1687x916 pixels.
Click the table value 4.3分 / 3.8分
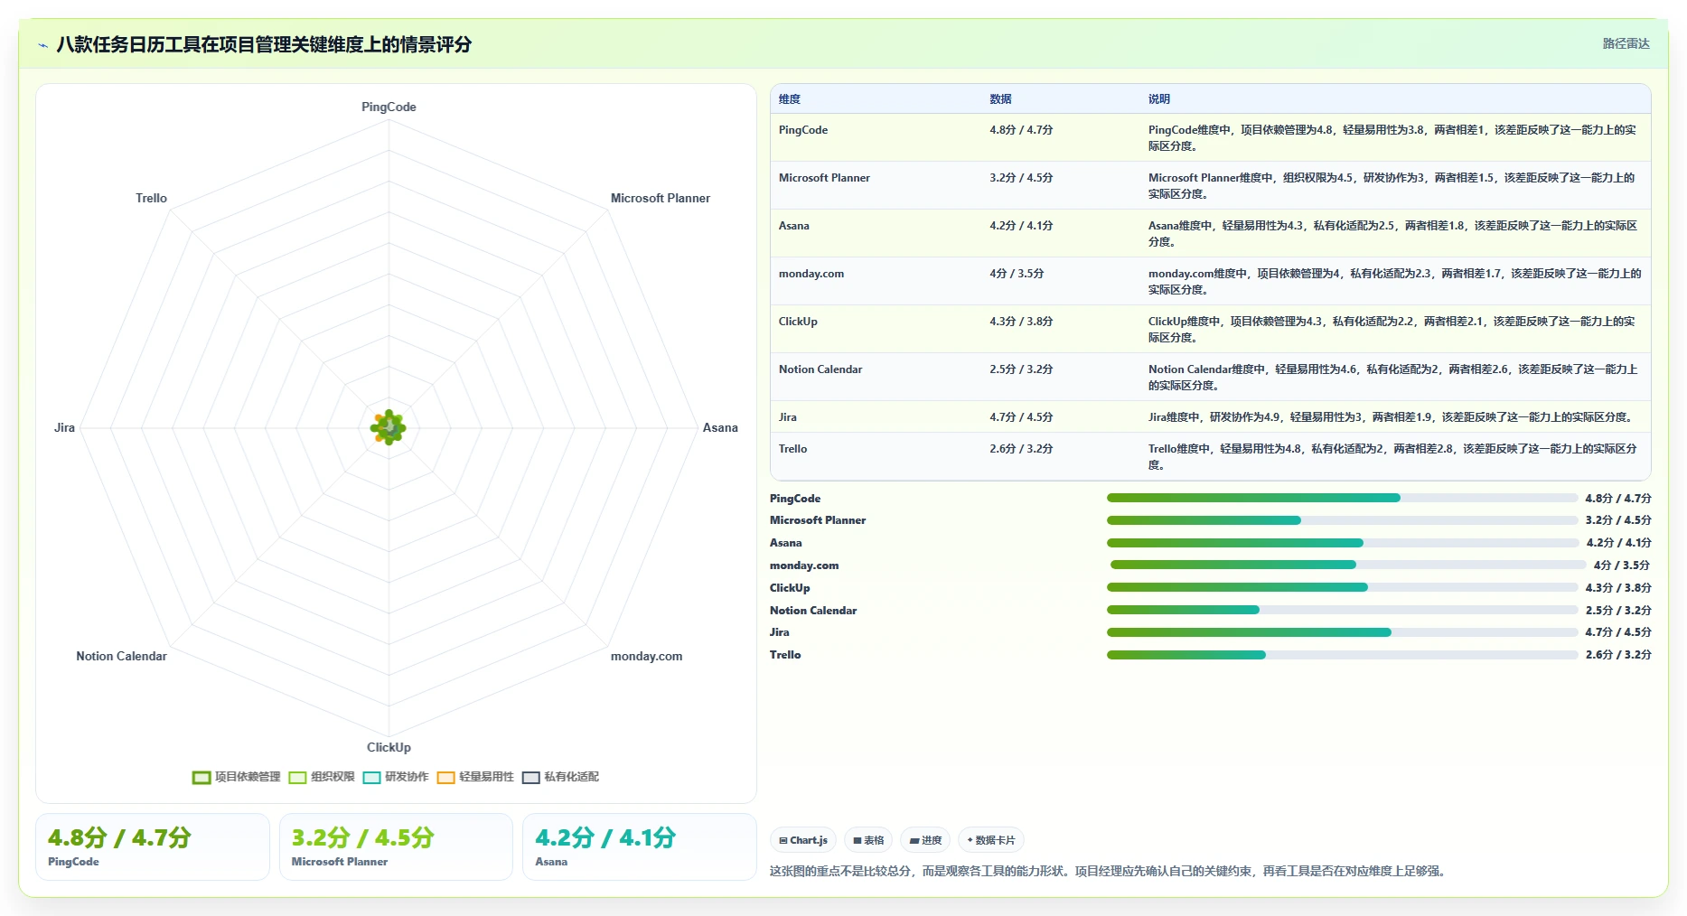(x=1021, y=322)
